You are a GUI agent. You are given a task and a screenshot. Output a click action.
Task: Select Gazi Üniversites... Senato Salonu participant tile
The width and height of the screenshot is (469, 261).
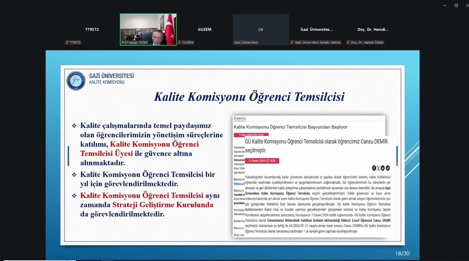317,29
